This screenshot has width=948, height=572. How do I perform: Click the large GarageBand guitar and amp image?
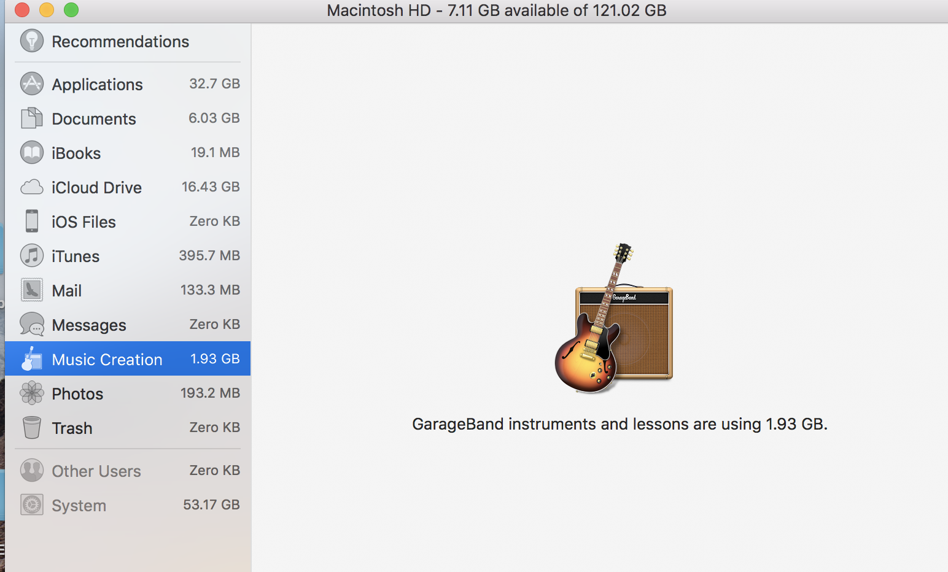[614, 318]
